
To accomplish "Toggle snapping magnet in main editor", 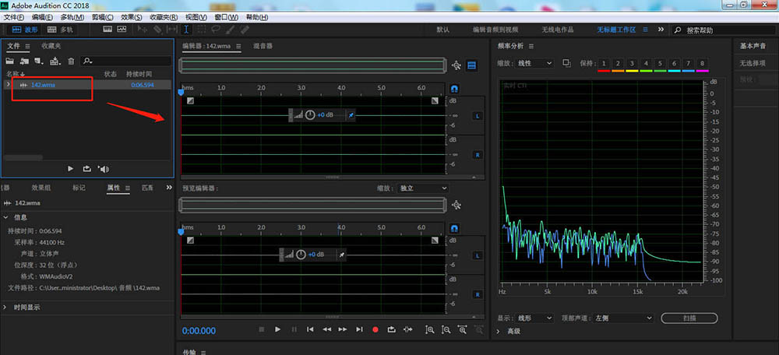I will 454,89.
